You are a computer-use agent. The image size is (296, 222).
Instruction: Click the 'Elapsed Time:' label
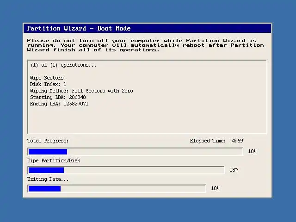tap(208, 141)
